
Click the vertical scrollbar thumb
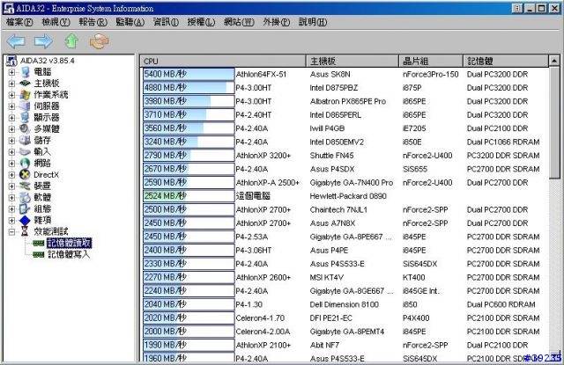point(554,122)
